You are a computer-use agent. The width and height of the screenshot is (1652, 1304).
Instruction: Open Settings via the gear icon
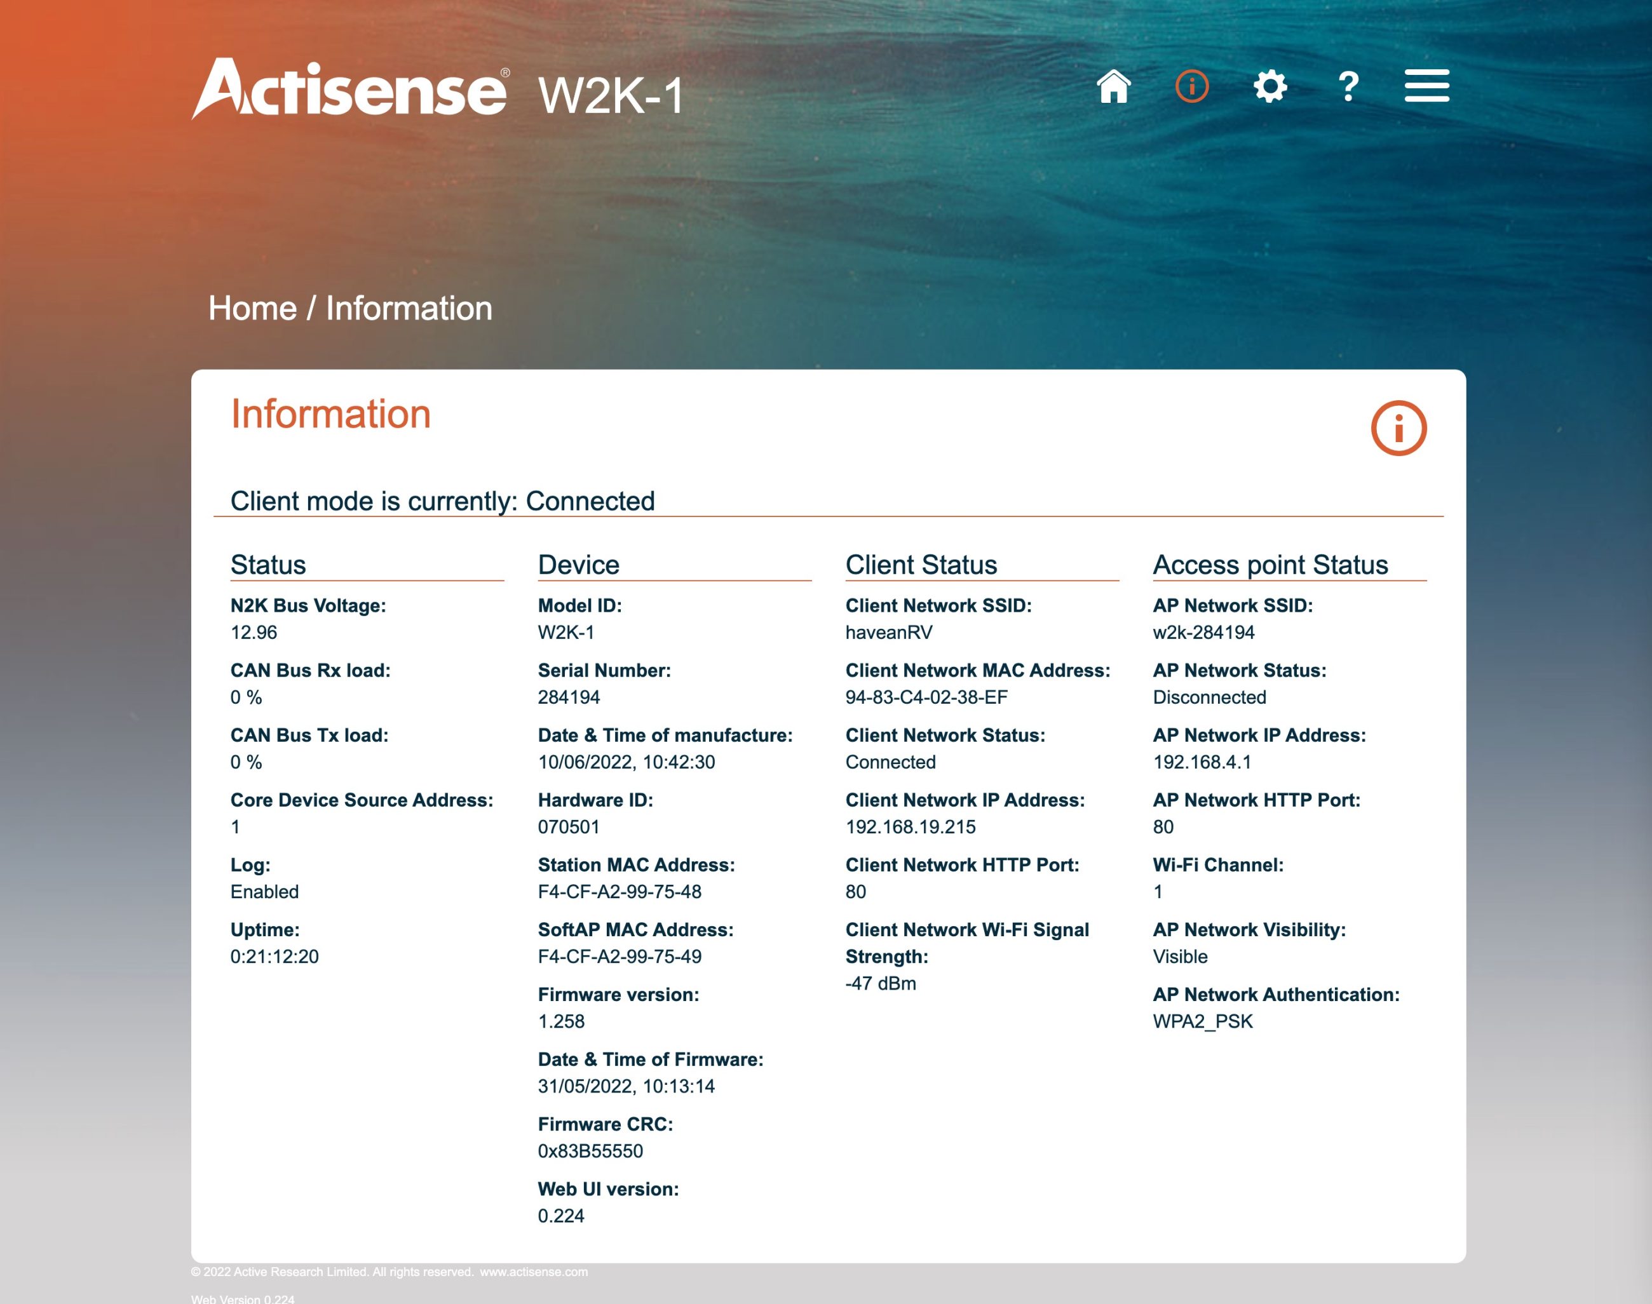coord(1270,86)
